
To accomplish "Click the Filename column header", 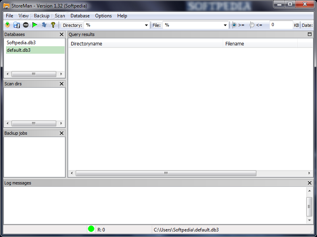I will tap(260, 44).
